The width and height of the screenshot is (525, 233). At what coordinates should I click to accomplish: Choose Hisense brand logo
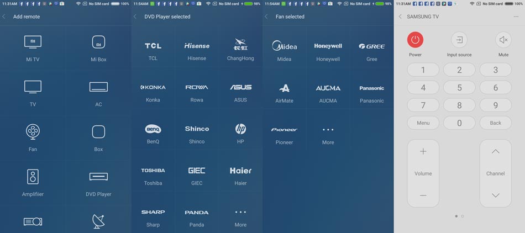click(197, 46)
